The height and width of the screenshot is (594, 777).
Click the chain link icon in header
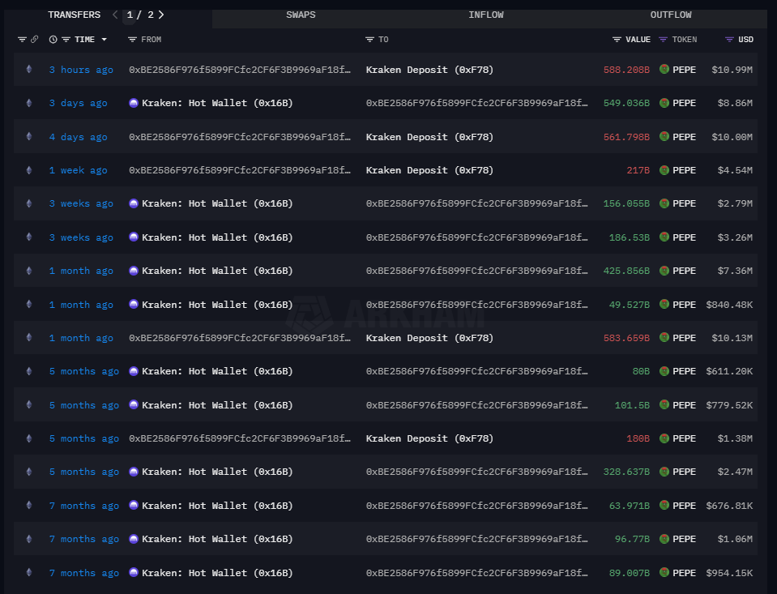coord(34,39)
